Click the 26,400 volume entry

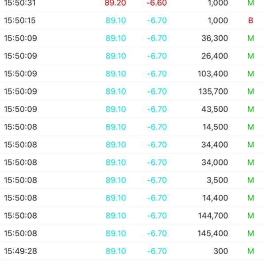click(213, 56)
